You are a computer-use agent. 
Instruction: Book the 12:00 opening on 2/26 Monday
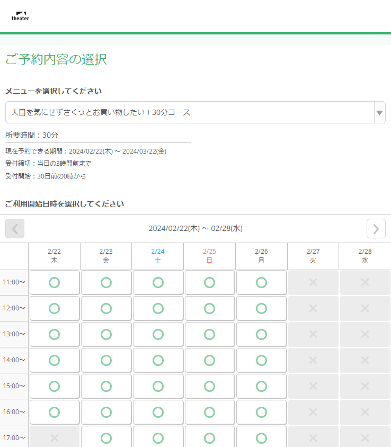click(261, 308)
